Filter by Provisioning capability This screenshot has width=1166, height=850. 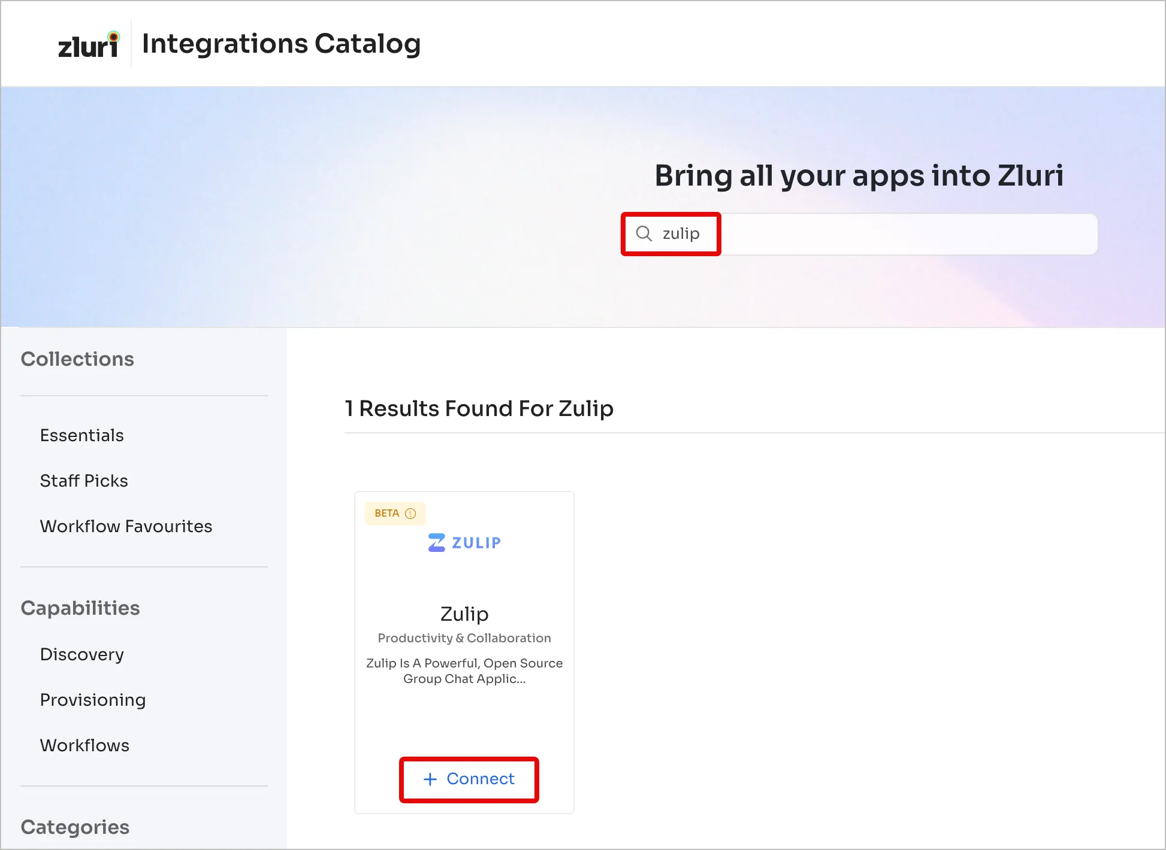pyautogui.click(x=93, y=700)
